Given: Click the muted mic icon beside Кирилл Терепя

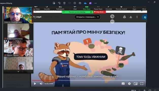Looking at the screenshot, I should point(5,55).
